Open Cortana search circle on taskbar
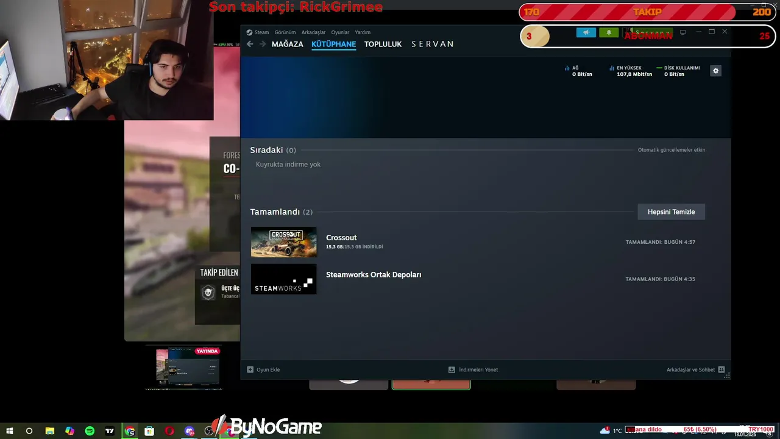 29,431
